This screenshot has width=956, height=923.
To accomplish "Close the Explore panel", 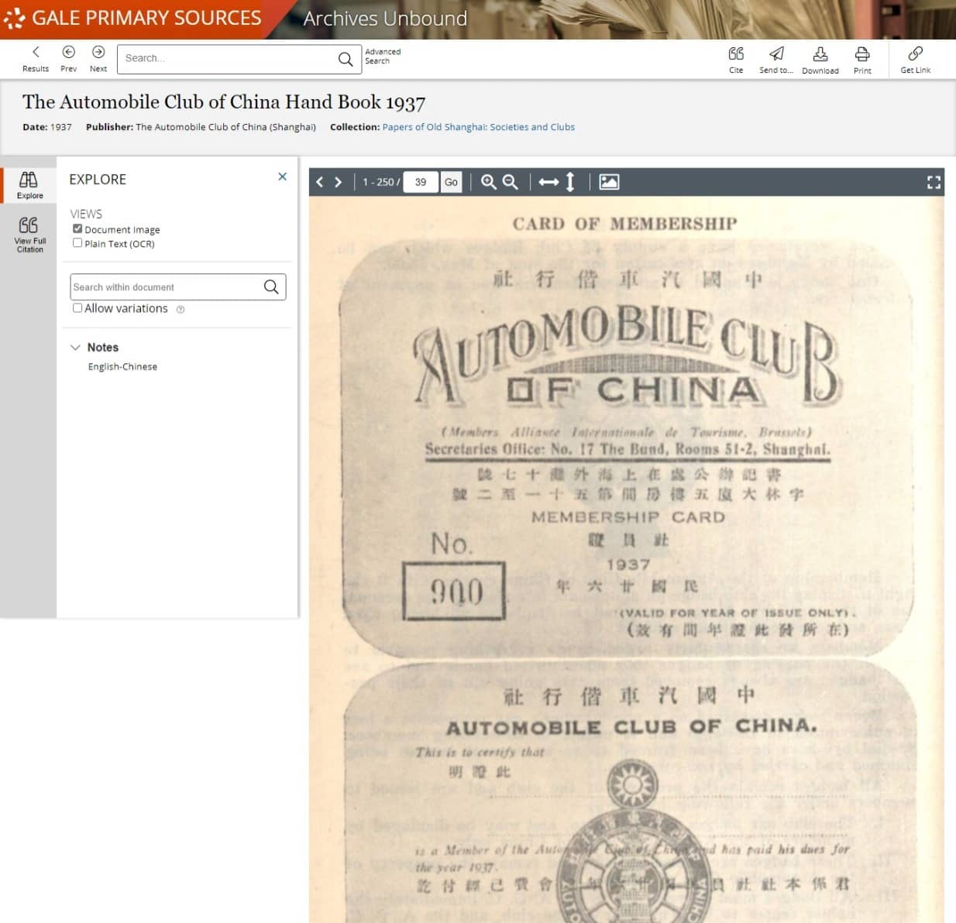I will tap(283, 177).
